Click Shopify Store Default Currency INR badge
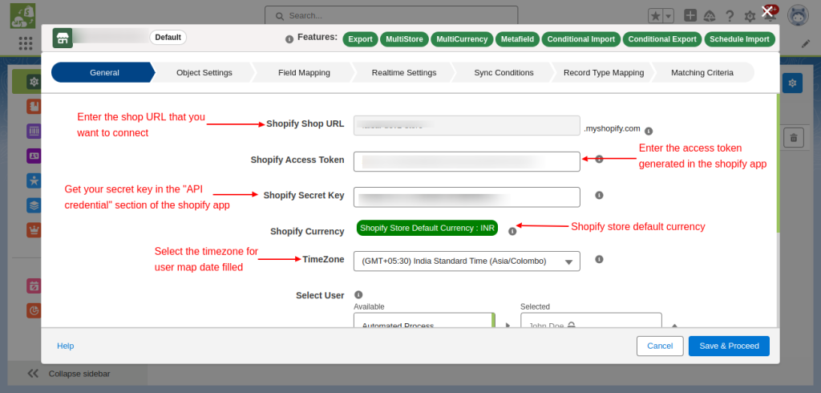 427,228
